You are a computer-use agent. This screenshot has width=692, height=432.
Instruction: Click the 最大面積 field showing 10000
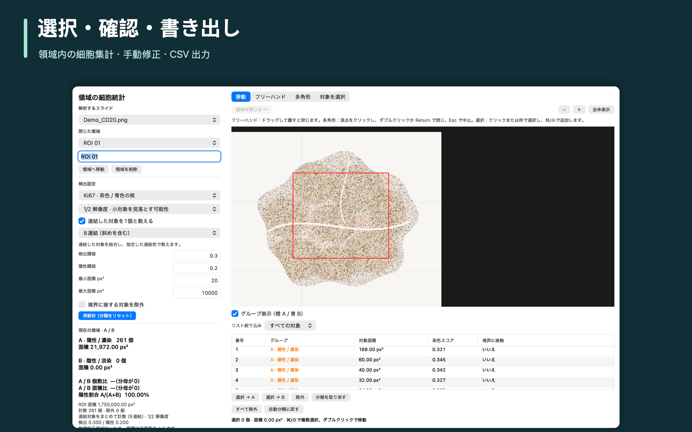pyautogui.click(x=197, y=293)
